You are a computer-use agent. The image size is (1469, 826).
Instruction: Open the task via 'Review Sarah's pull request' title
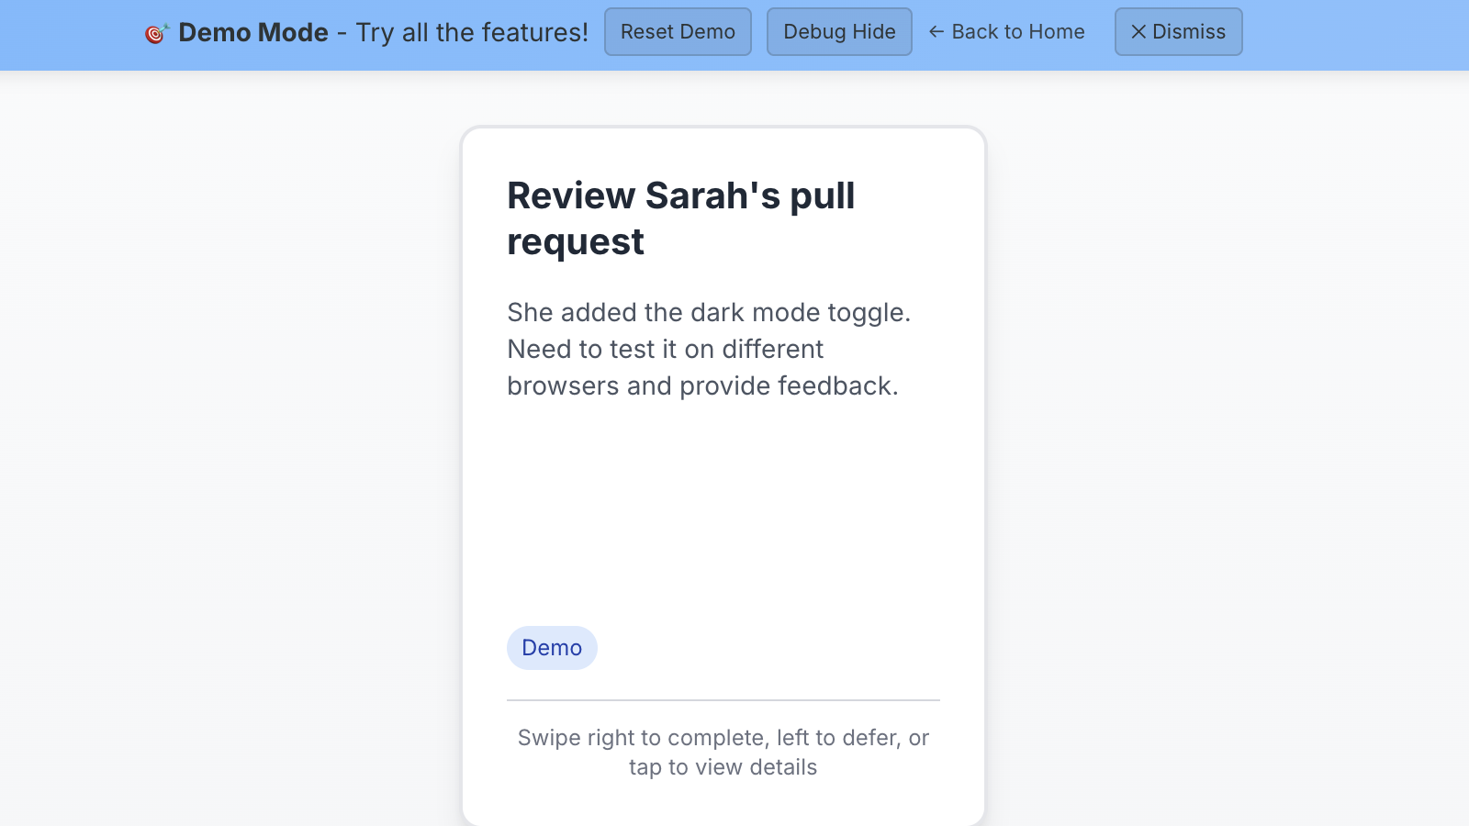[680, 196]
